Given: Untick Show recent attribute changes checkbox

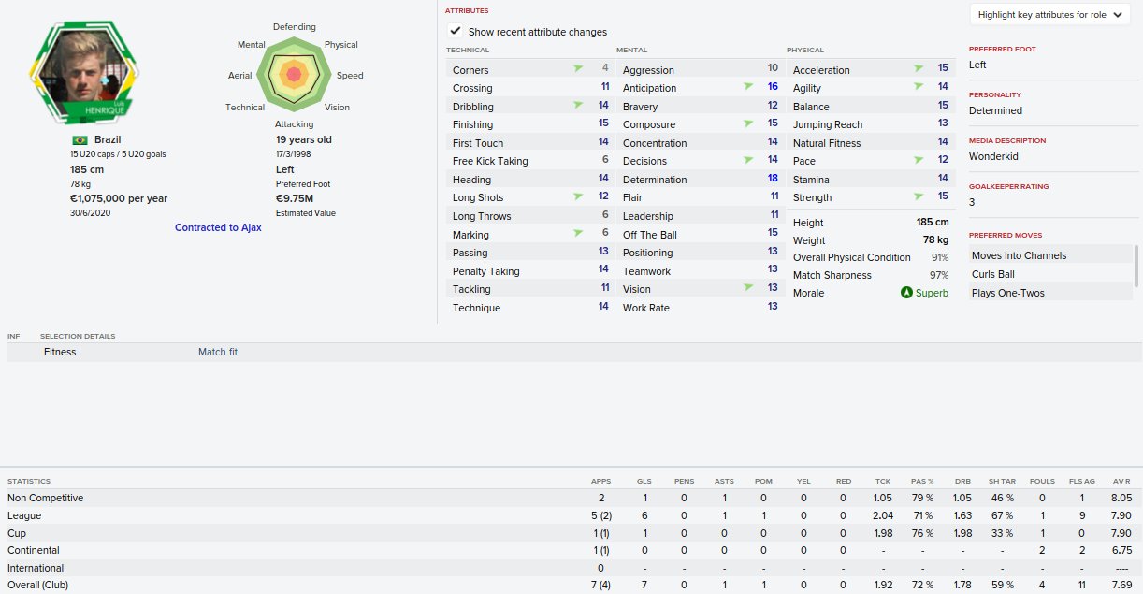Looking at the screenshot, I should [456, 31].
